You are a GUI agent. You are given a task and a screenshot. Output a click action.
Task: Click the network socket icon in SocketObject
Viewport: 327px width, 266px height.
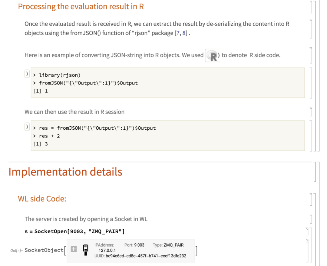(86, 249)
